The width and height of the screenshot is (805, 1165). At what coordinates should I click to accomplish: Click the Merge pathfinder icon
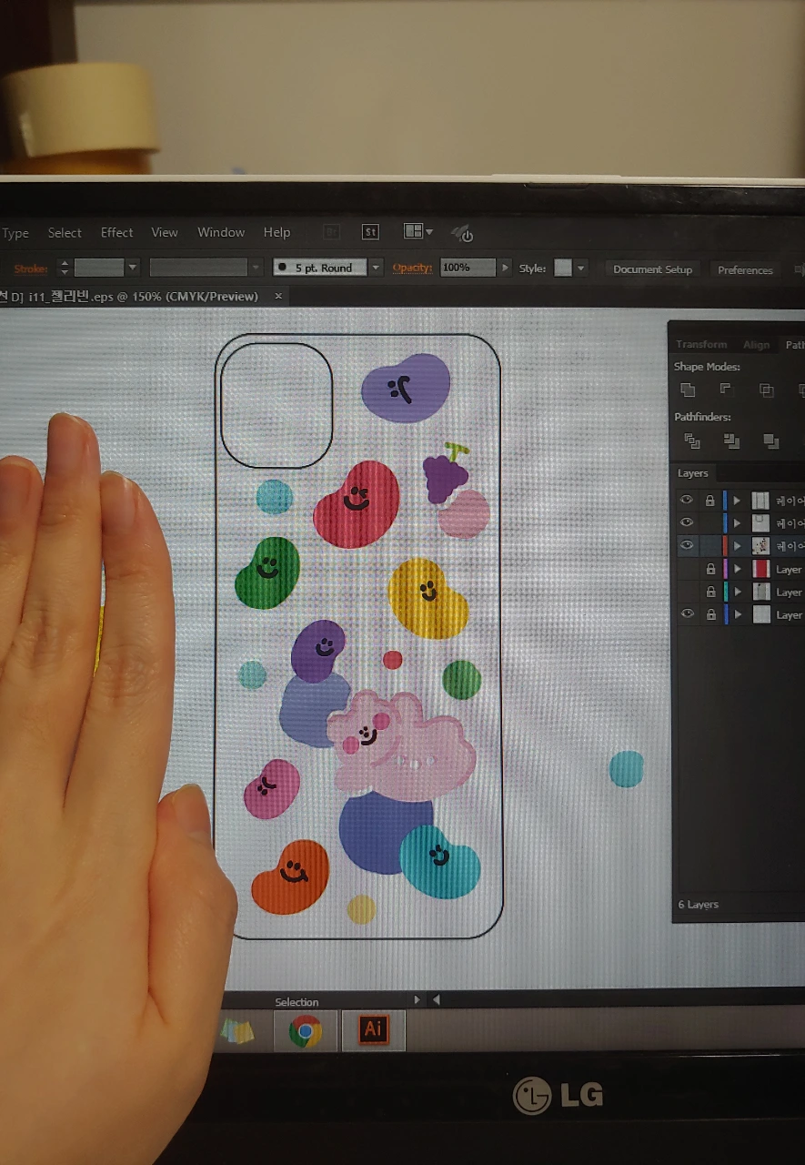771,441
